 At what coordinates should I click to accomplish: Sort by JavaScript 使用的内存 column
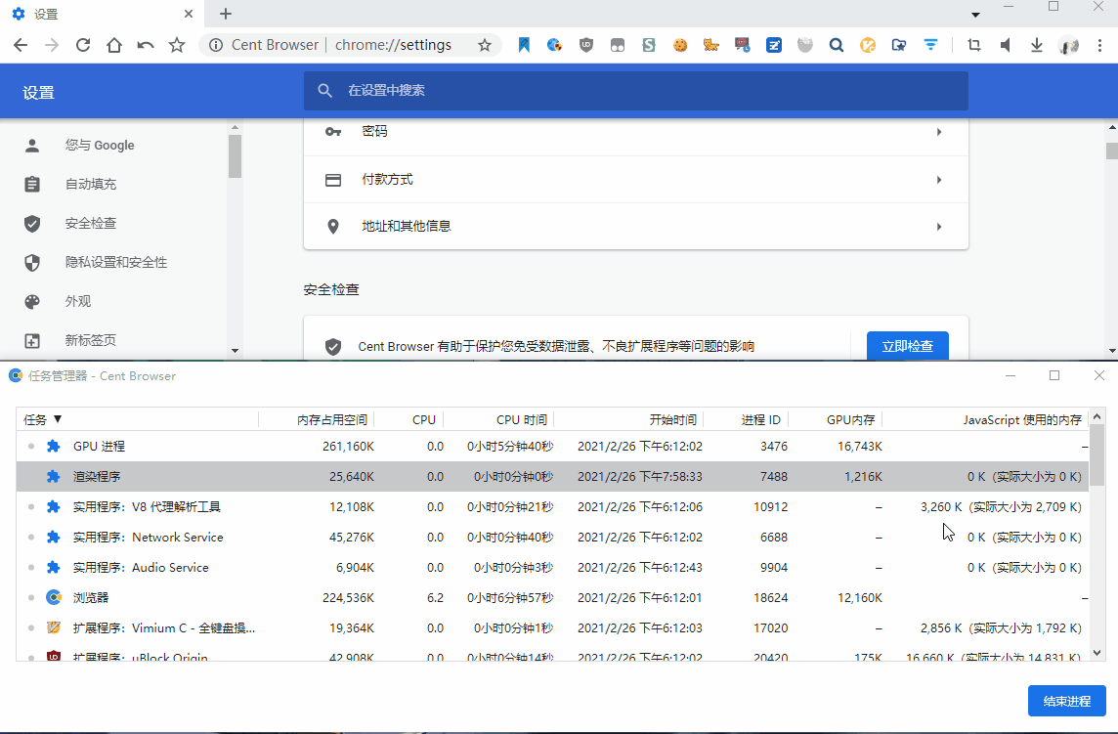[x=985, y=419]
